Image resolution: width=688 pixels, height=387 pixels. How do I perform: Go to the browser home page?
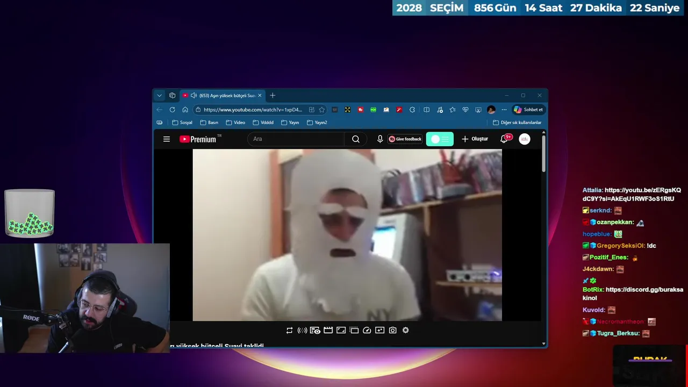tap(185, 110)
